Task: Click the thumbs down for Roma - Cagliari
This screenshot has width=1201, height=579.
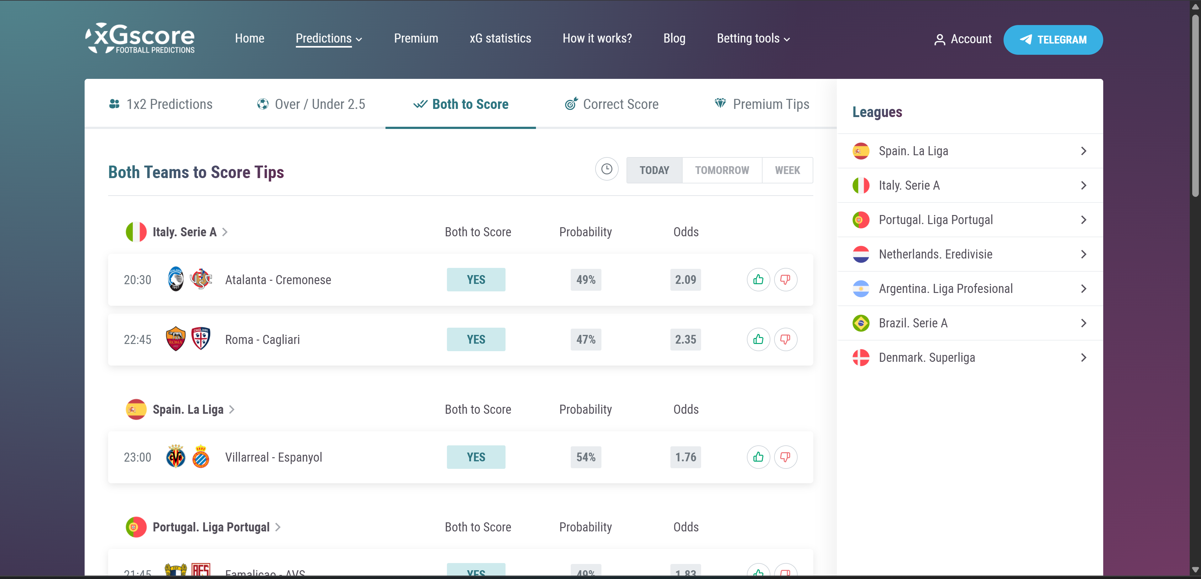Action: coord(786,339)
